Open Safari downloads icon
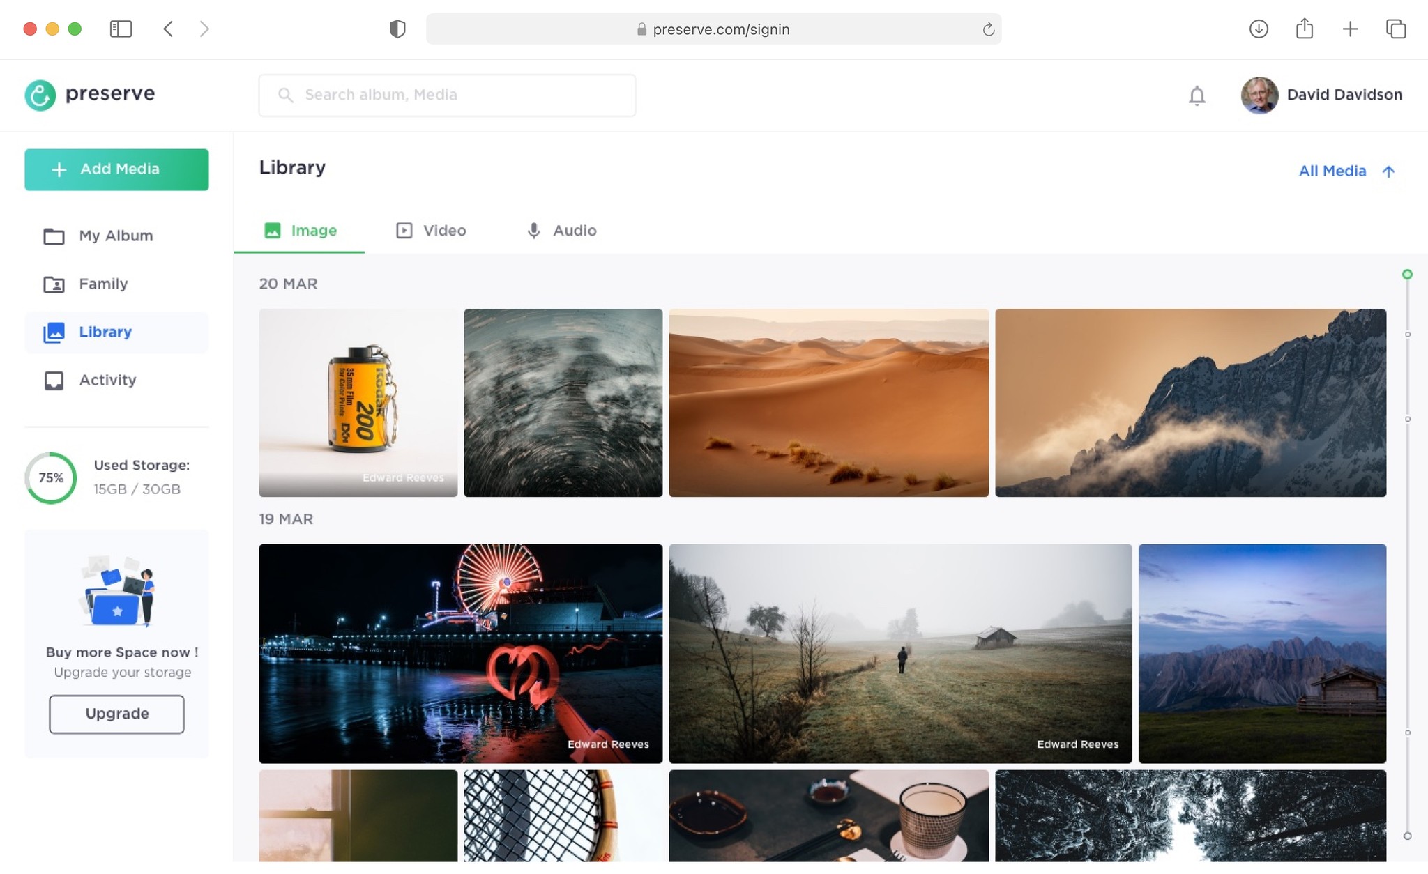Viewport: 1428px width, 874px height. tap(1258, 29)
